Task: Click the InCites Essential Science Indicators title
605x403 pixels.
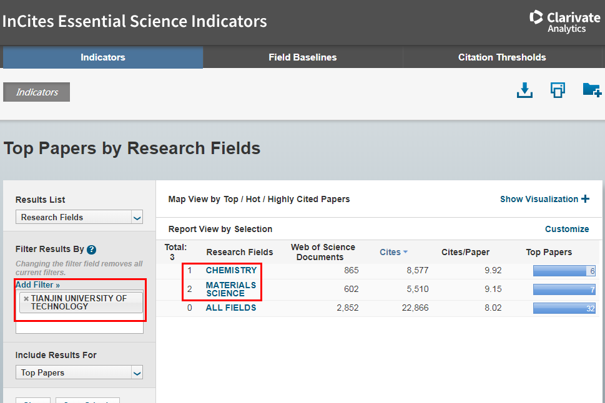Action: pyautogui.click(x=135, y=21)
